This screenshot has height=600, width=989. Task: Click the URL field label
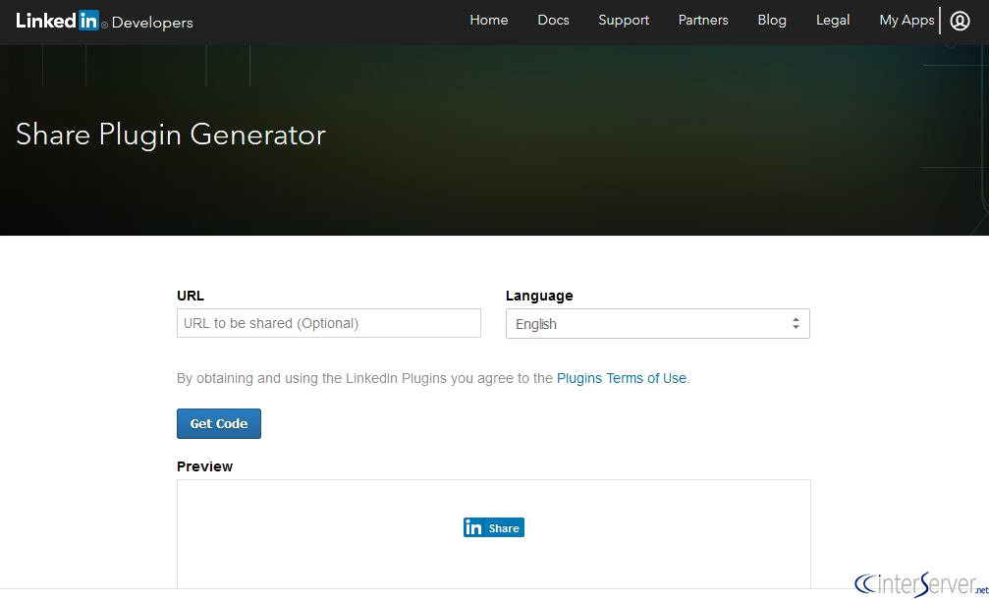(x=191, y=296)
